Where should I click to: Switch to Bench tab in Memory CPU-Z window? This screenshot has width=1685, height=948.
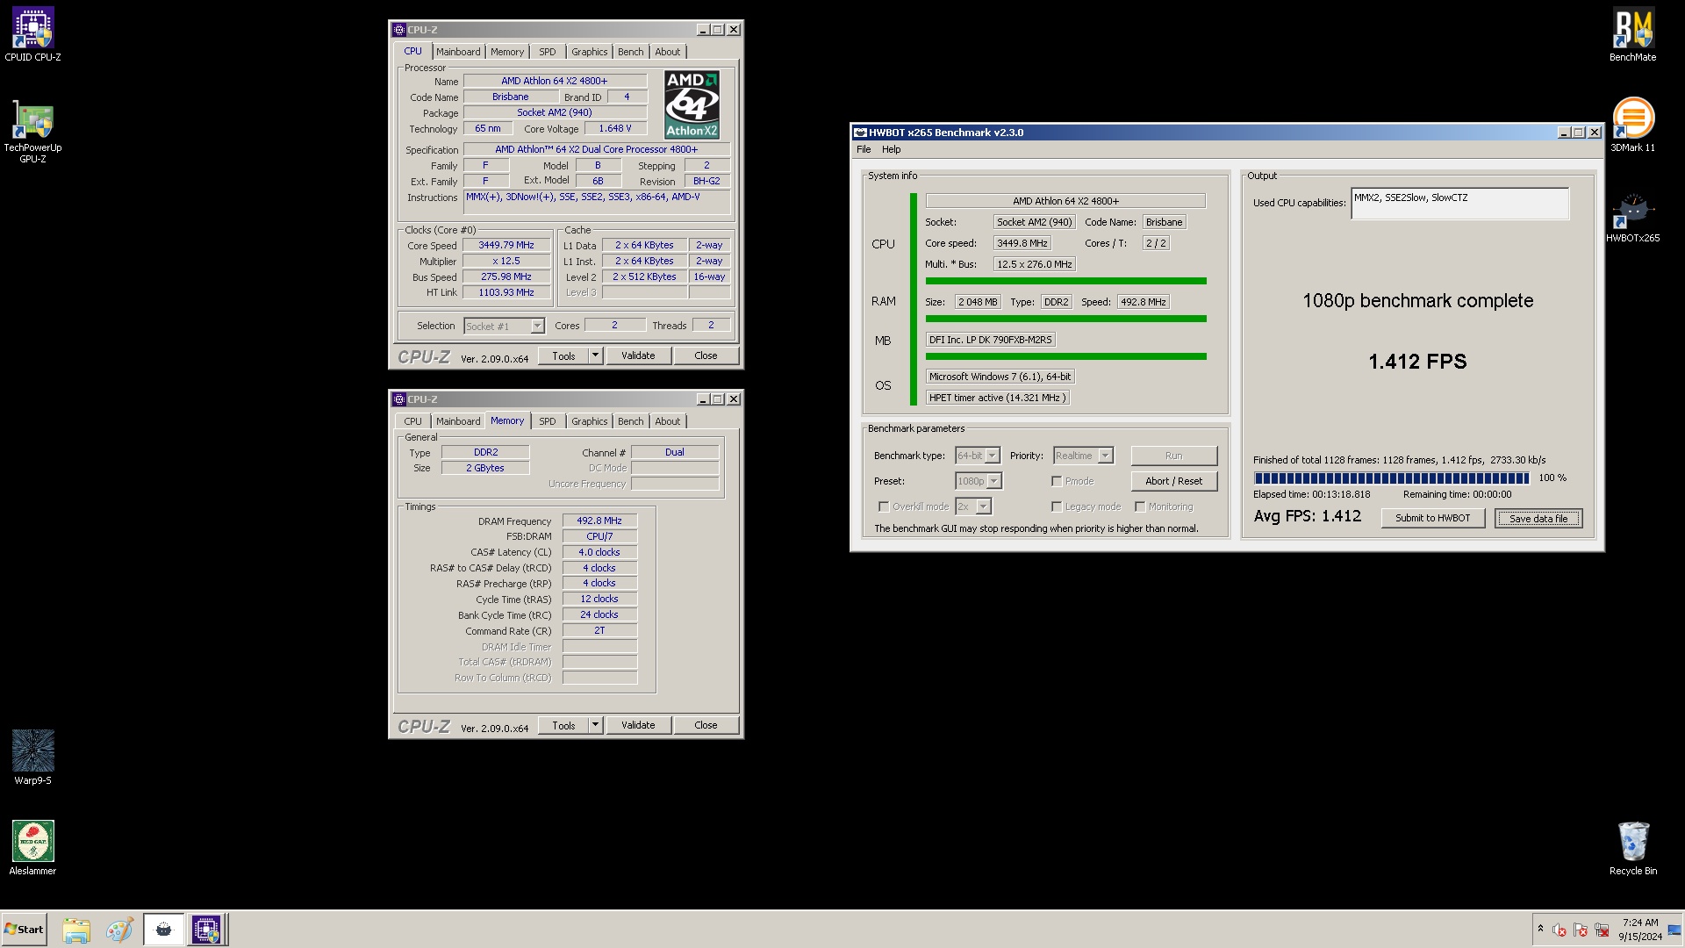point(630,421)
